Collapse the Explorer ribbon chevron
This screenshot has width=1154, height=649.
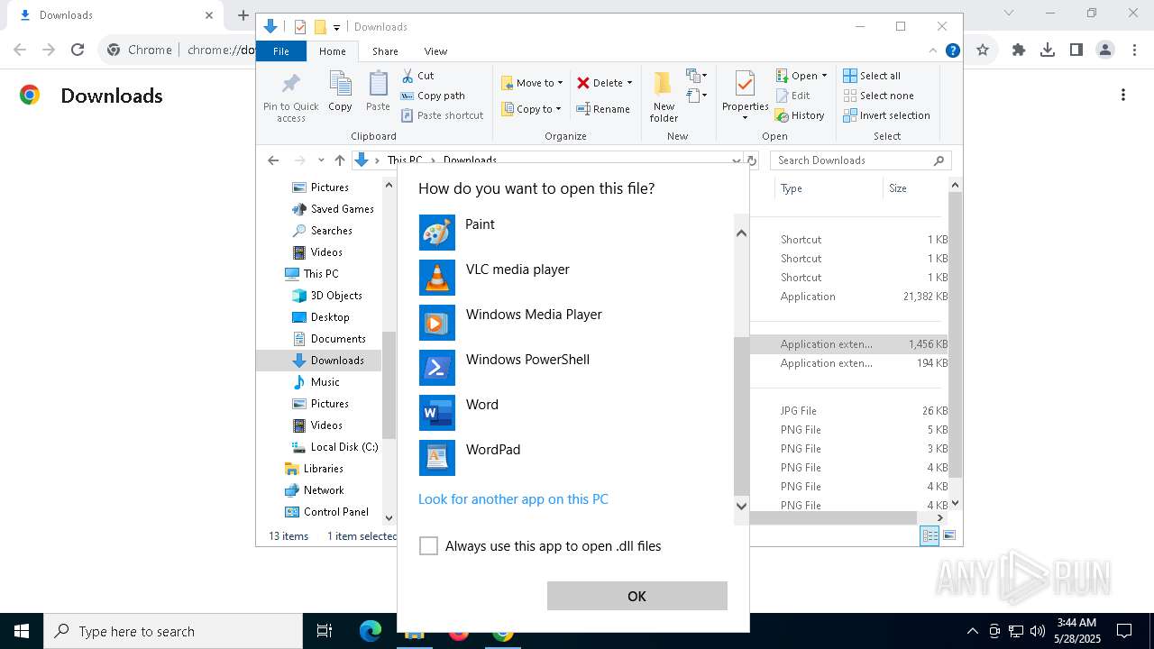tap(933, 50)
